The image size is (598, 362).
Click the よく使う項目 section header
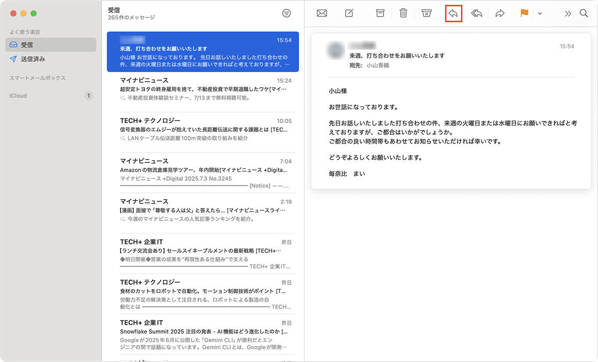point(25,32)
